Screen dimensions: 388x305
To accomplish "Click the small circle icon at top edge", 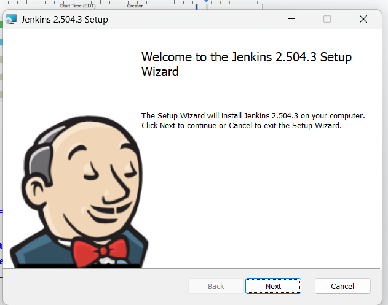I will tap(207, 1).
